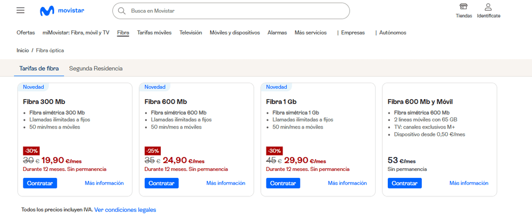
Task: Open the Ofertas menu item
Action: tap(26, 33)
